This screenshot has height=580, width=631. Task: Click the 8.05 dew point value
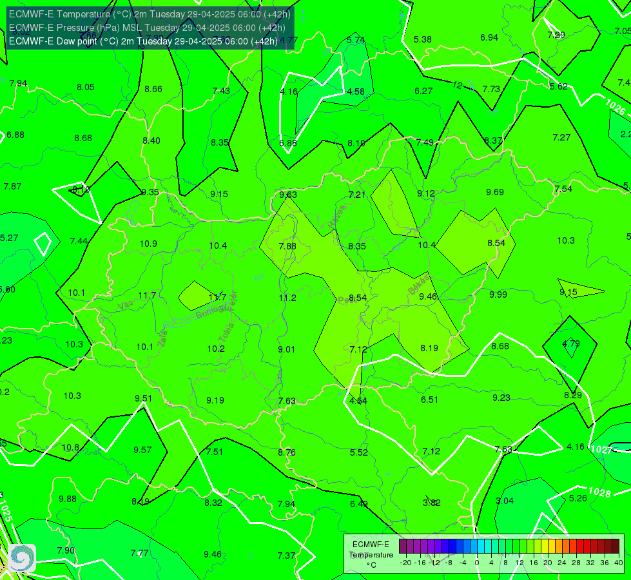(x=85, y=88)
